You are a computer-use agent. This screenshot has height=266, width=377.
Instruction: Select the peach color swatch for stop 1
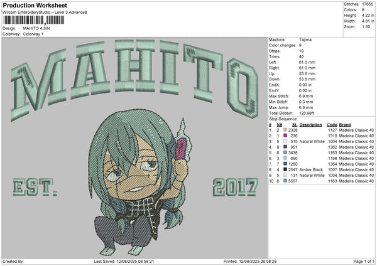point(286,130)
